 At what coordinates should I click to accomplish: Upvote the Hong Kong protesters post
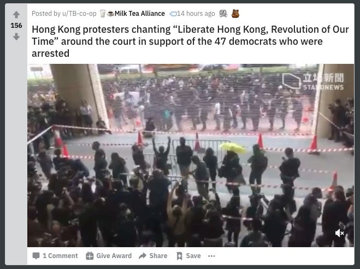tap(16, 15)
